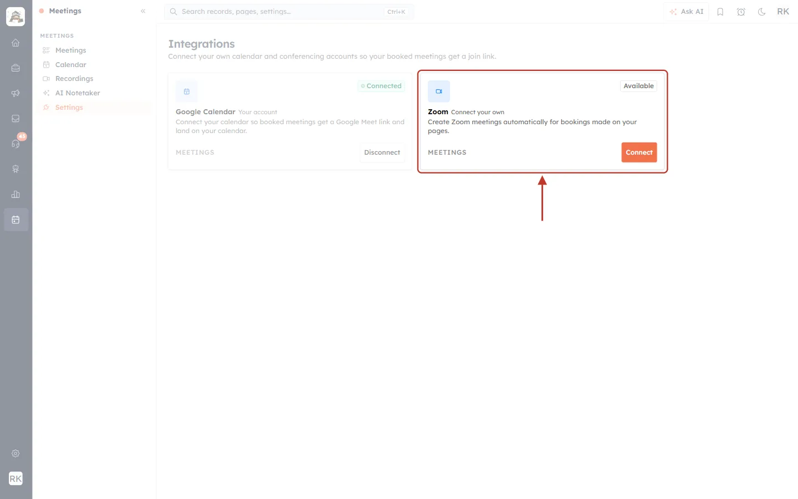
Task: Click the bookmark icon in top bar
Action: [x=720, y=12]
